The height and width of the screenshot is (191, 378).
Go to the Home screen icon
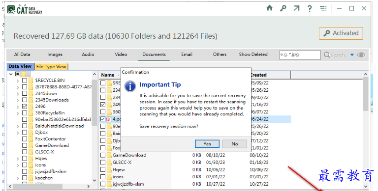[x=270, y=8]
